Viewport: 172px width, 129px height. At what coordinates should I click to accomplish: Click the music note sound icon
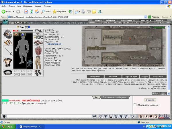126,116
